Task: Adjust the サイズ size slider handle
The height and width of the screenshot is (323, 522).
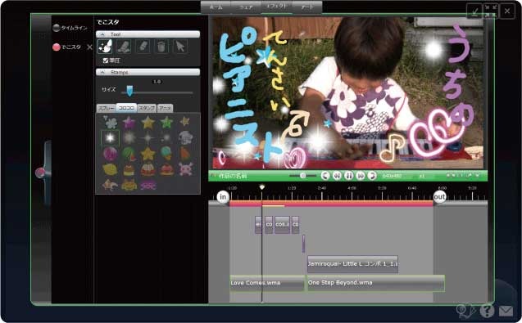Action: pyautogui.click(x=129, y=91)
